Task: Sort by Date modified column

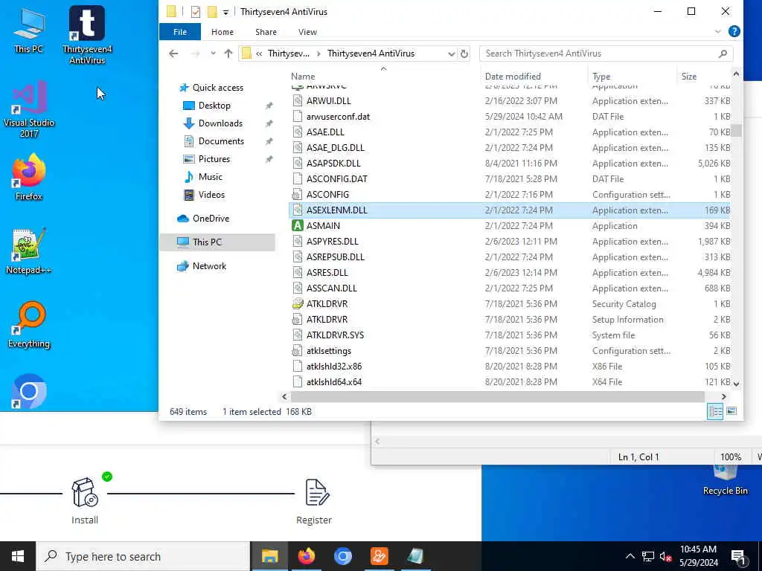Action: pos(513,77)
